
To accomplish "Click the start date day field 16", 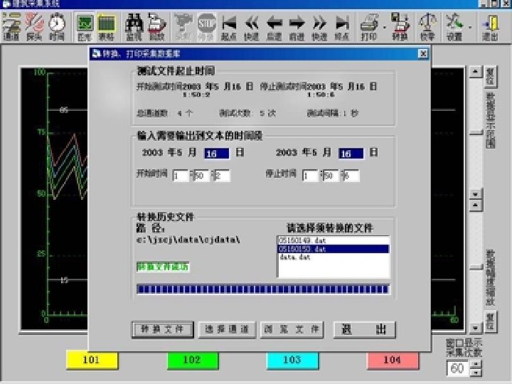I will [216, 153].
